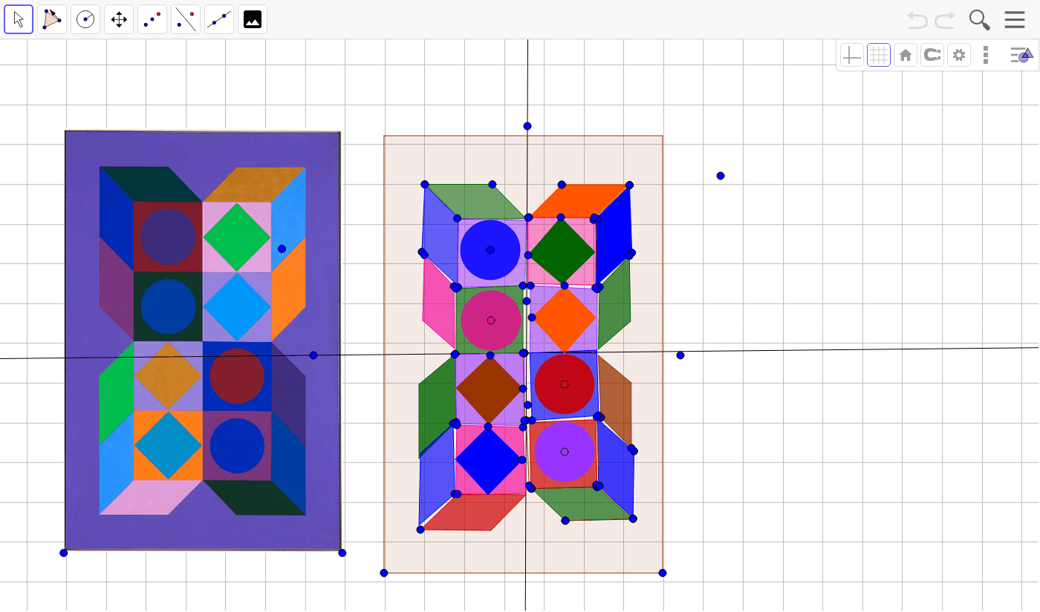Click the large blue circle in the drawn figure
The height and width of the screenshot is (612, 1040).
(x=490, y=250)
